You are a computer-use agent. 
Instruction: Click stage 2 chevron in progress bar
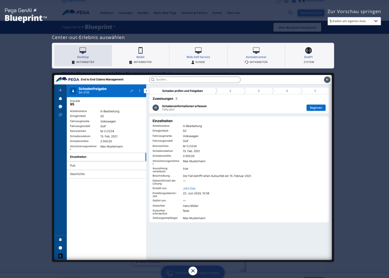click(230, 91)
